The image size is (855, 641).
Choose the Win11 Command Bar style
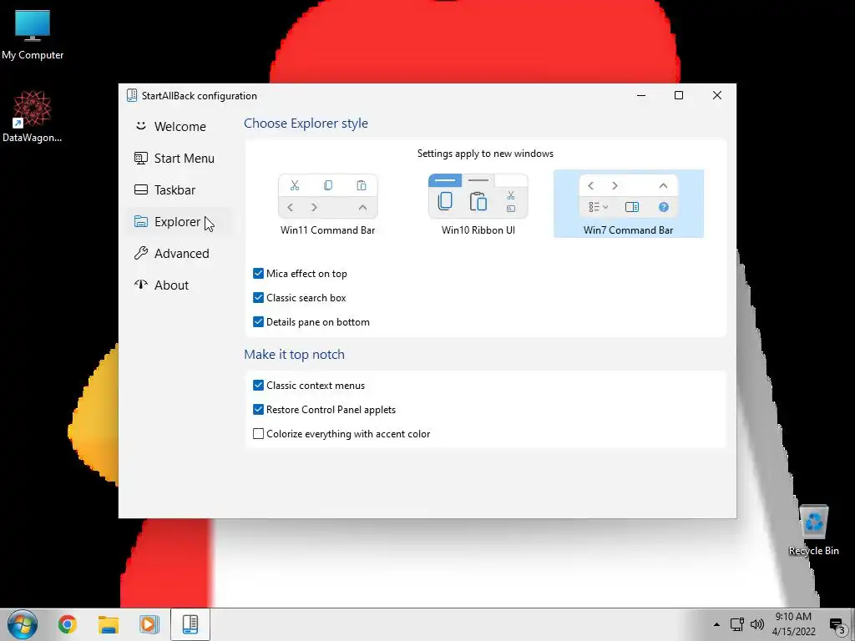coord(327,204)
